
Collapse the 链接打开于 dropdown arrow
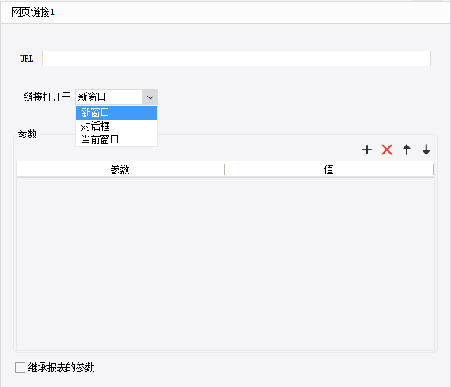[x=150, y=97]
